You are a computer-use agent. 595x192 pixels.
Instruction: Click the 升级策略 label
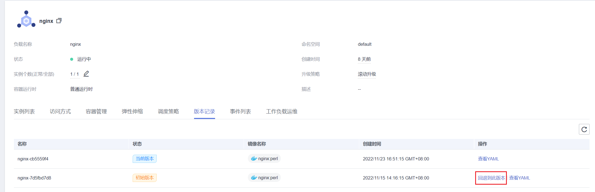pyautogui.click(x=311, y=74)
